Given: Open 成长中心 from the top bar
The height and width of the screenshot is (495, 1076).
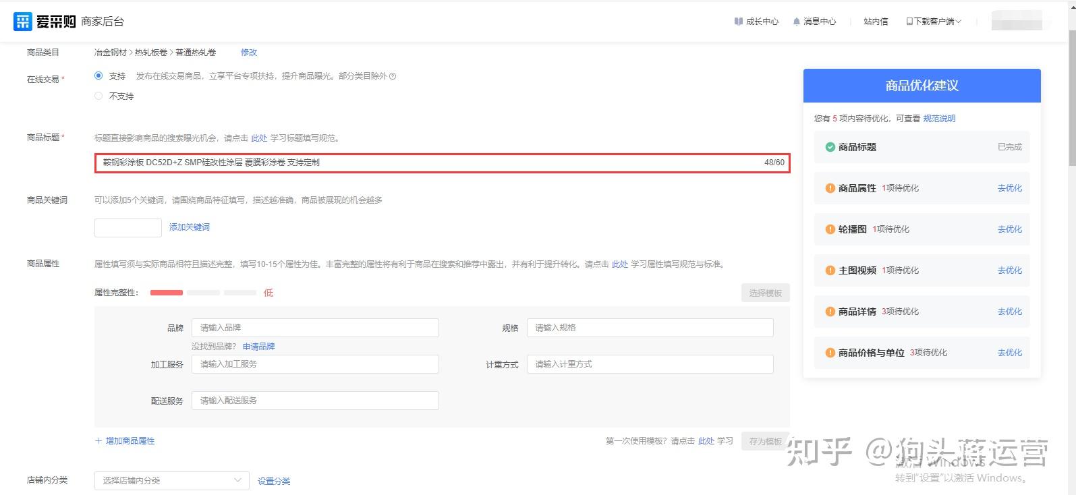Looking at the screenshot, I should point(762,22).
